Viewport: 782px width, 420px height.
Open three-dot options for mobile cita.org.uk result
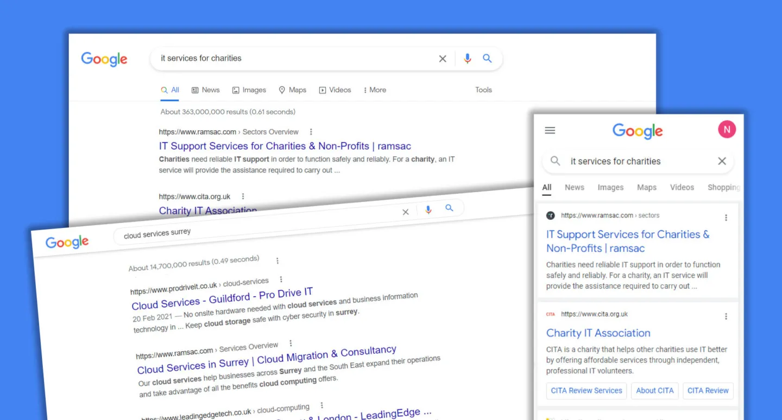726,316
